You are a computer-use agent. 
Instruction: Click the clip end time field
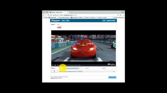(108, 68)
